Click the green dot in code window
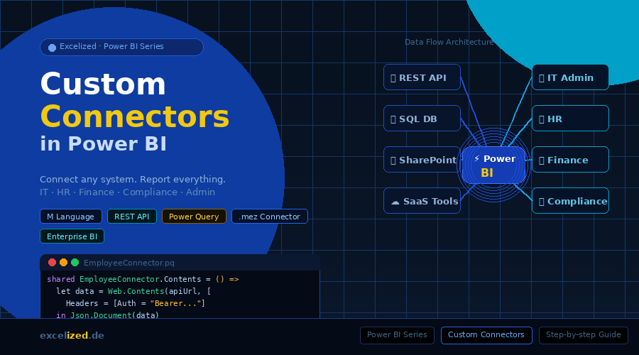 (75, 263)
